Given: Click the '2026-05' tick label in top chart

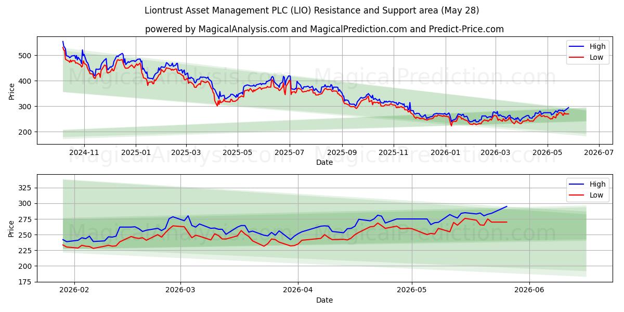Looking at the screenshot, I should tap(547, 153).
